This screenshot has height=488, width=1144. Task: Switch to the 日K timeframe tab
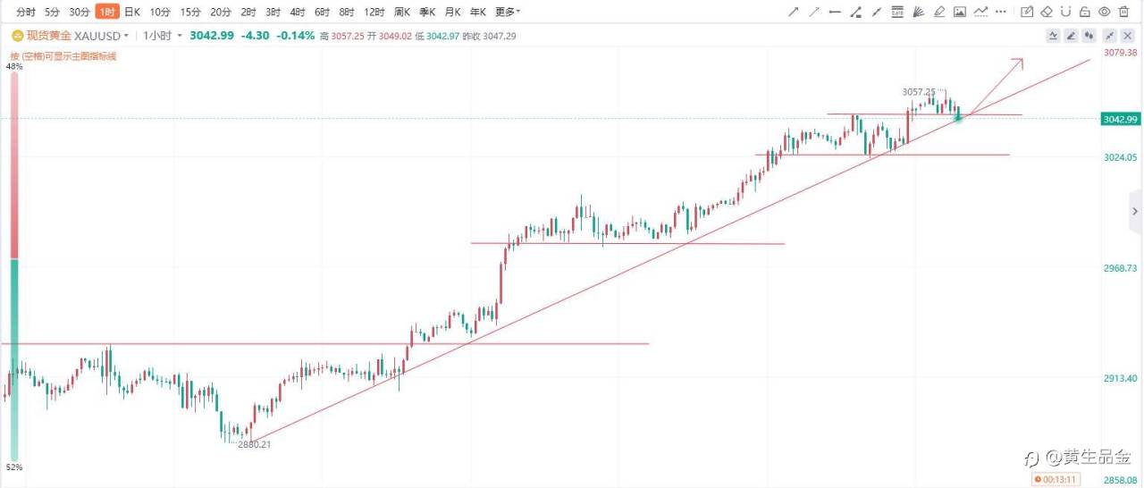131,12
